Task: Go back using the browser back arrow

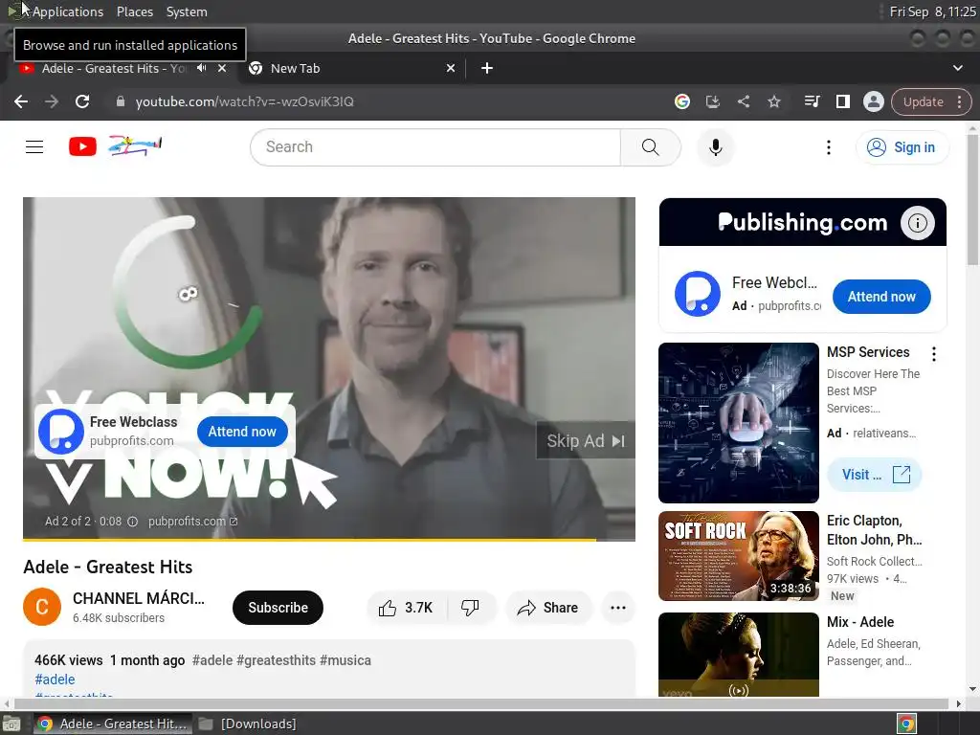Action: (21, 101)
